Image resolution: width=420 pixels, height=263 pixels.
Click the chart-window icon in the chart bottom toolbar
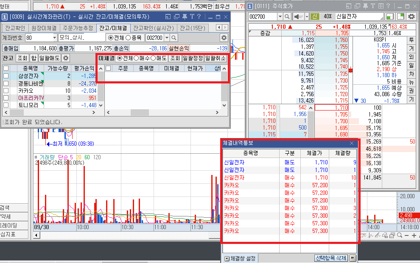click(392, 235)
